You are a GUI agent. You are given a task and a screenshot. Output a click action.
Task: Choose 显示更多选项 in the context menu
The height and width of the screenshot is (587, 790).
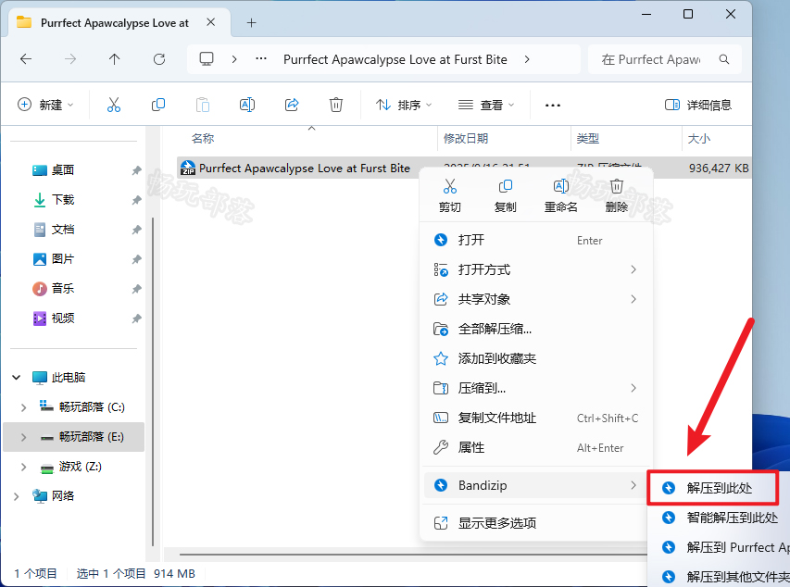coord(536,523)
